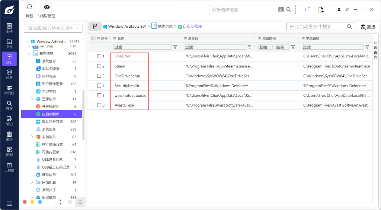Click filter funnel icon for 名称 column
The width and height of the screenshot is (381, 210).
(175, 47)
